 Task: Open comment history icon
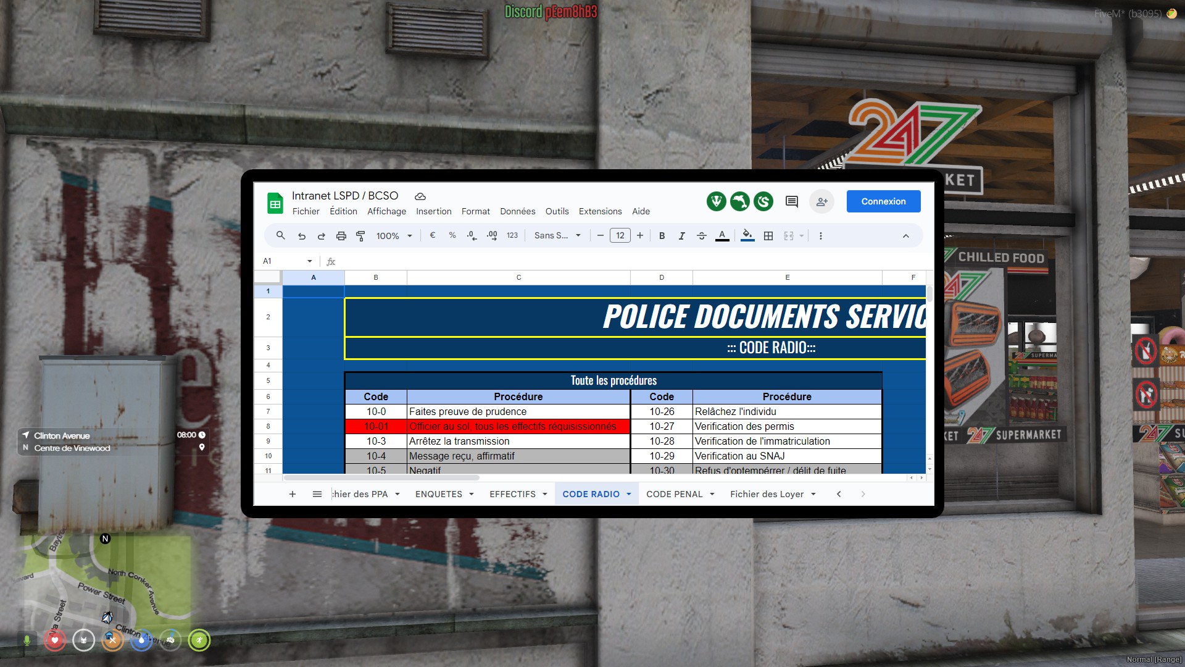[792, 201]
